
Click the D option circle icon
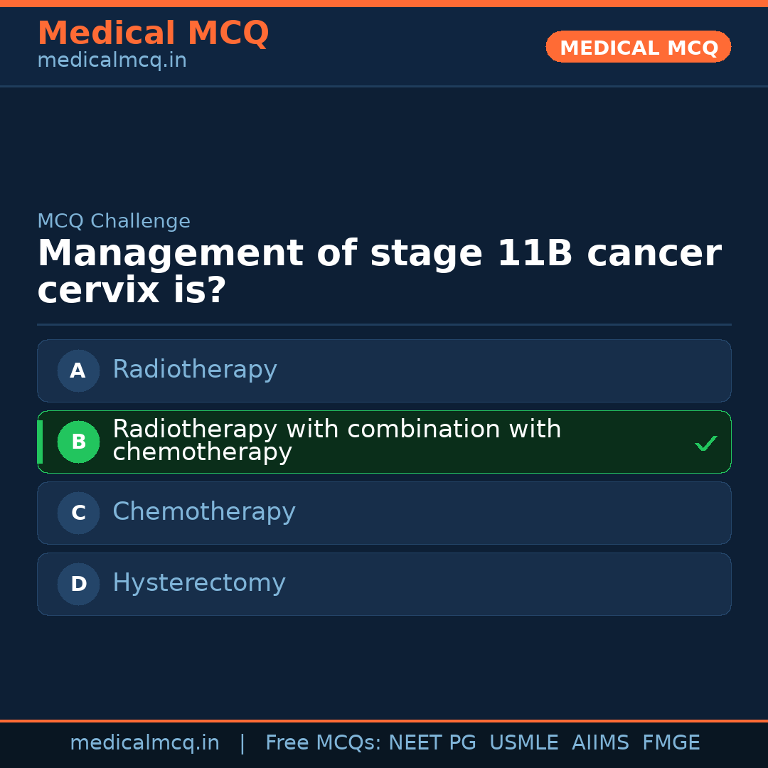[x=78, y=584]
